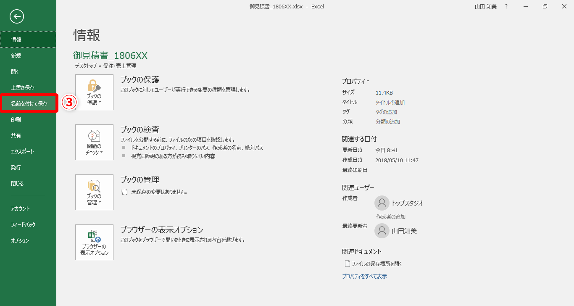Click the Help question mark icon
574x306 pixels.
[506, 7]
